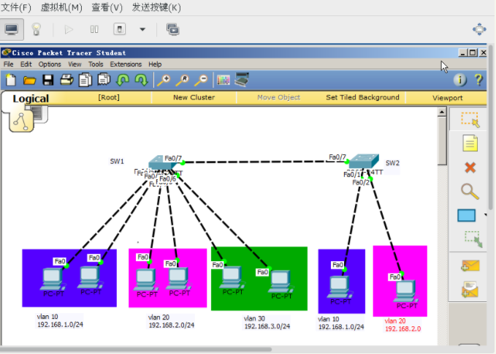Viewport: 496px width, 354px height.
Task: Open a file with the folder icon
Action: click(x=29, y=80)
